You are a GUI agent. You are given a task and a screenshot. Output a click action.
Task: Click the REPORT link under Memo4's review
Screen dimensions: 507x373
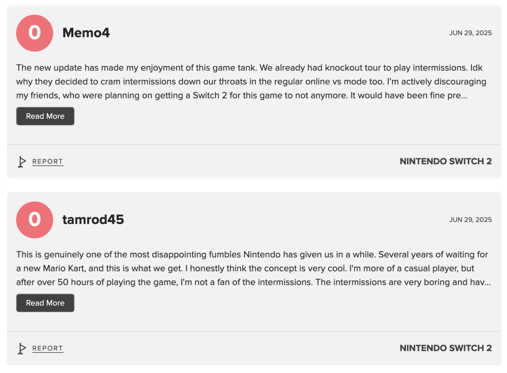tap(48, 161)
